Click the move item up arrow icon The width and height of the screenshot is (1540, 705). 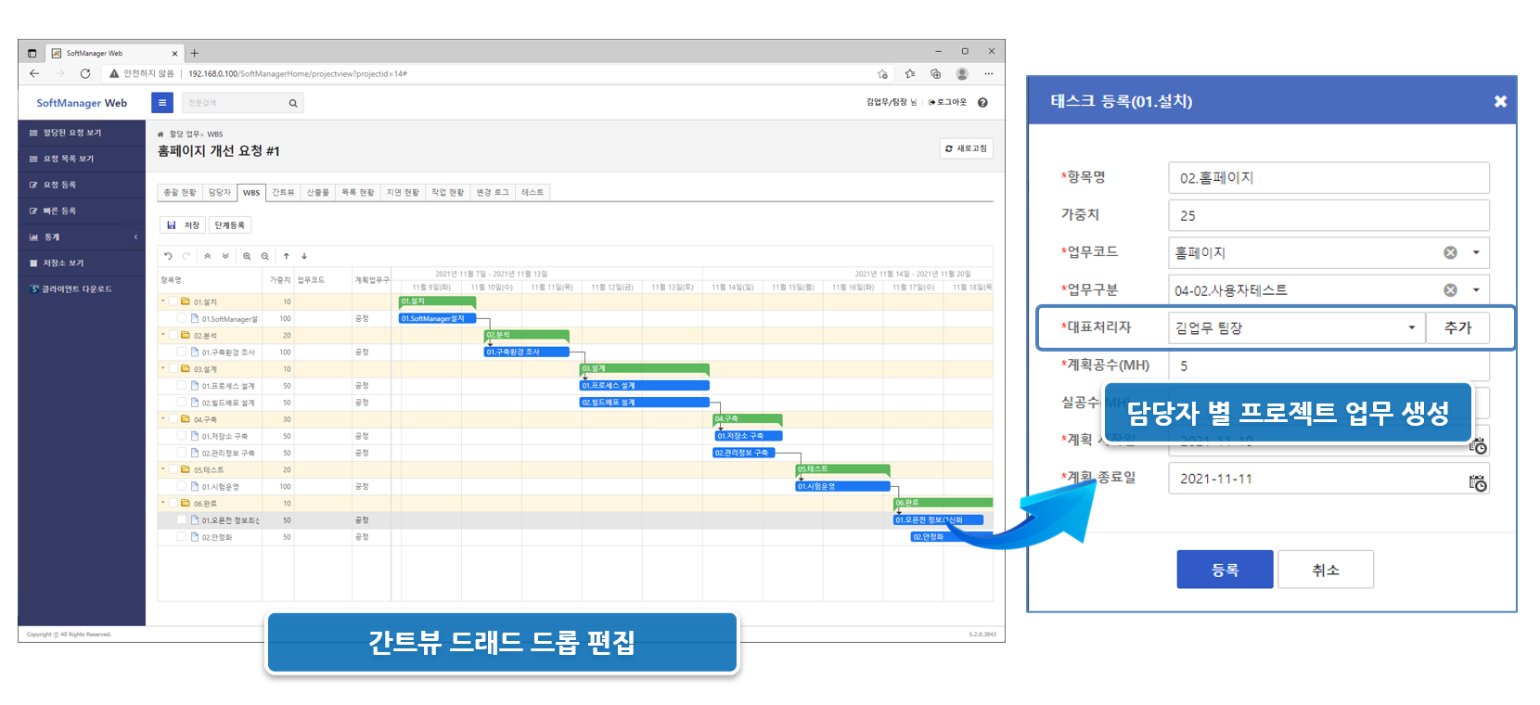coord(287,256)
